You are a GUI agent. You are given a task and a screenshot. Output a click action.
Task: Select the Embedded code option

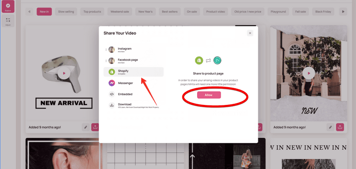[133, 94]
